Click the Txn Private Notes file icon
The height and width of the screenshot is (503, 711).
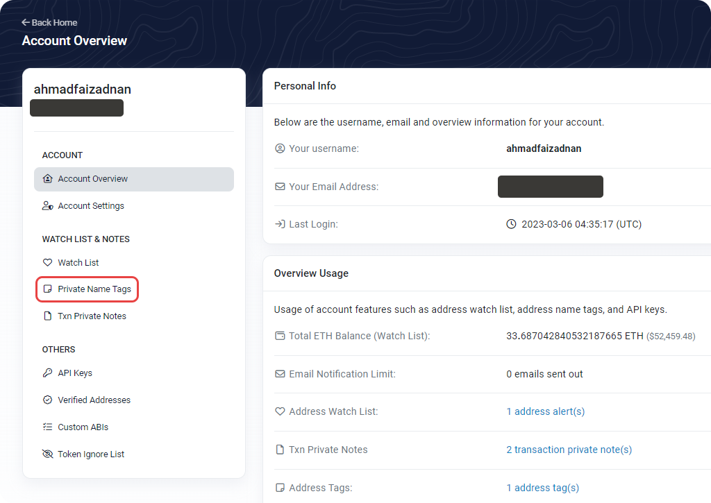[48, 316]
